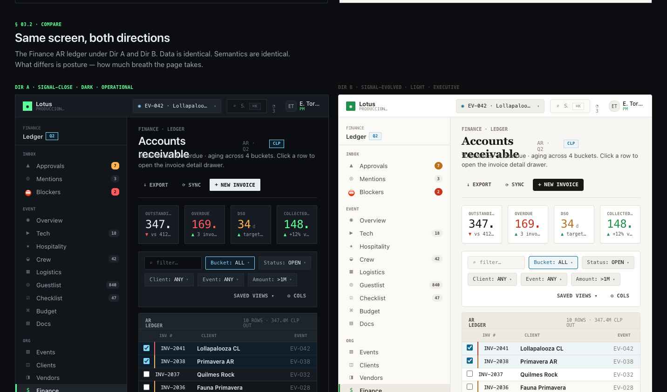Expand Saved Views menu in dark panel
The width and height of the screenshot is (667, 392).
[254, 296]
